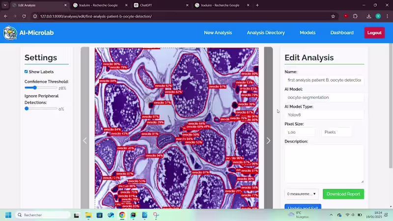This screenshot has height=221, width=393.
Task: Go to previous image with left arrow
Action: pyautogui.click(x=84, y=141)
